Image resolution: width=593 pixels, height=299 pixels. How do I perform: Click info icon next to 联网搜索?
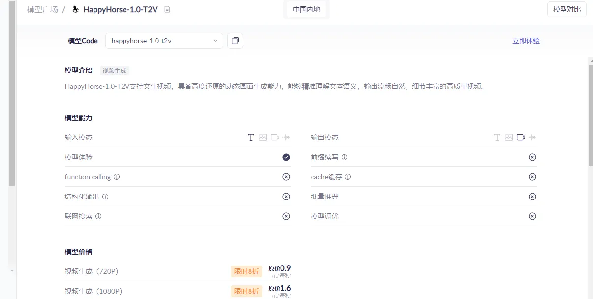pyautogui.click(x=98, y=216)
